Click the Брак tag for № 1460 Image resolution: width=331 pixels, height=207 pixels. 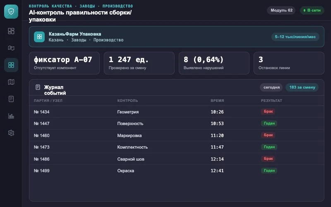[x=268, y=135]
